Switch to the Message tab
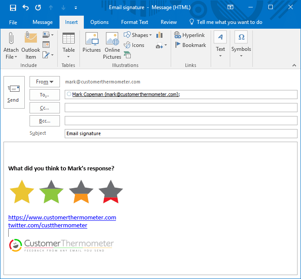The width and height of the screenshot is (301, 279). (x=43, y=22)
